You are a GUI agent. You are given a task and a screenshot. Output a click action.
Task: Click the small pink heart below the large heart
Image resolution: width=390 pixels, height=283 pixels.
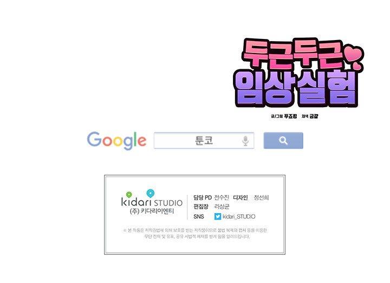[x=356, y=65]
